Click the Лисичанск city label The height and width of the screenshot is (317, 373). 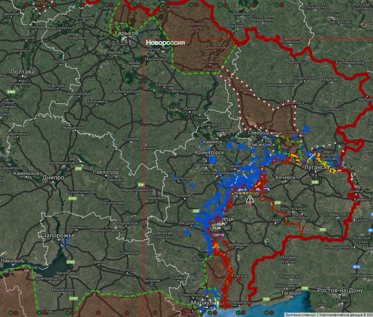click(x=262, y=145)
